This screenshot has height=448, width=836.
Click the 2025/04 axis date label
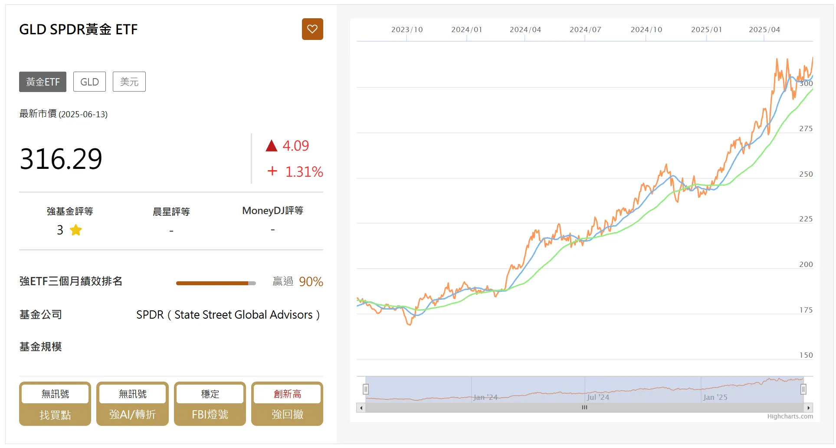(x=764, y=30)
